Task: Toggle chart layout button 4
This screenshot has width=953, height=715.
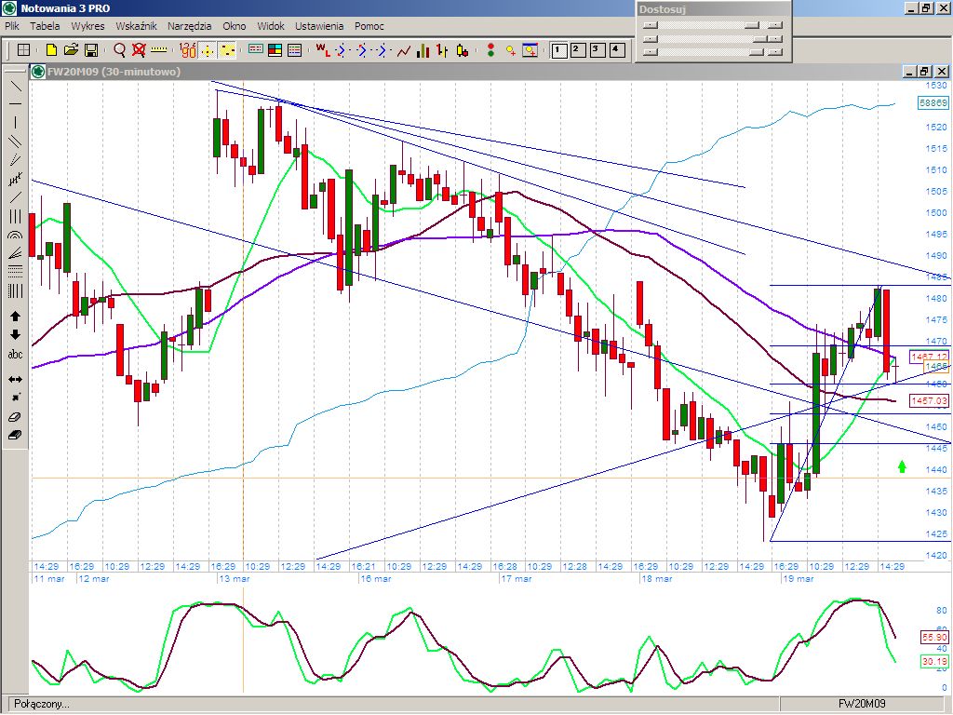Action: coord(617,50)
